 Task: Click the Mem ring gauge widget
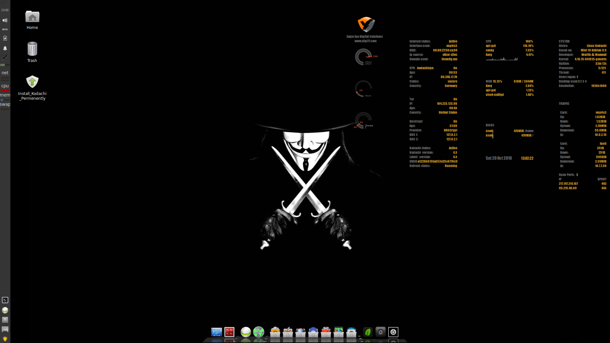pyautogui.click(x=363, y=89)
